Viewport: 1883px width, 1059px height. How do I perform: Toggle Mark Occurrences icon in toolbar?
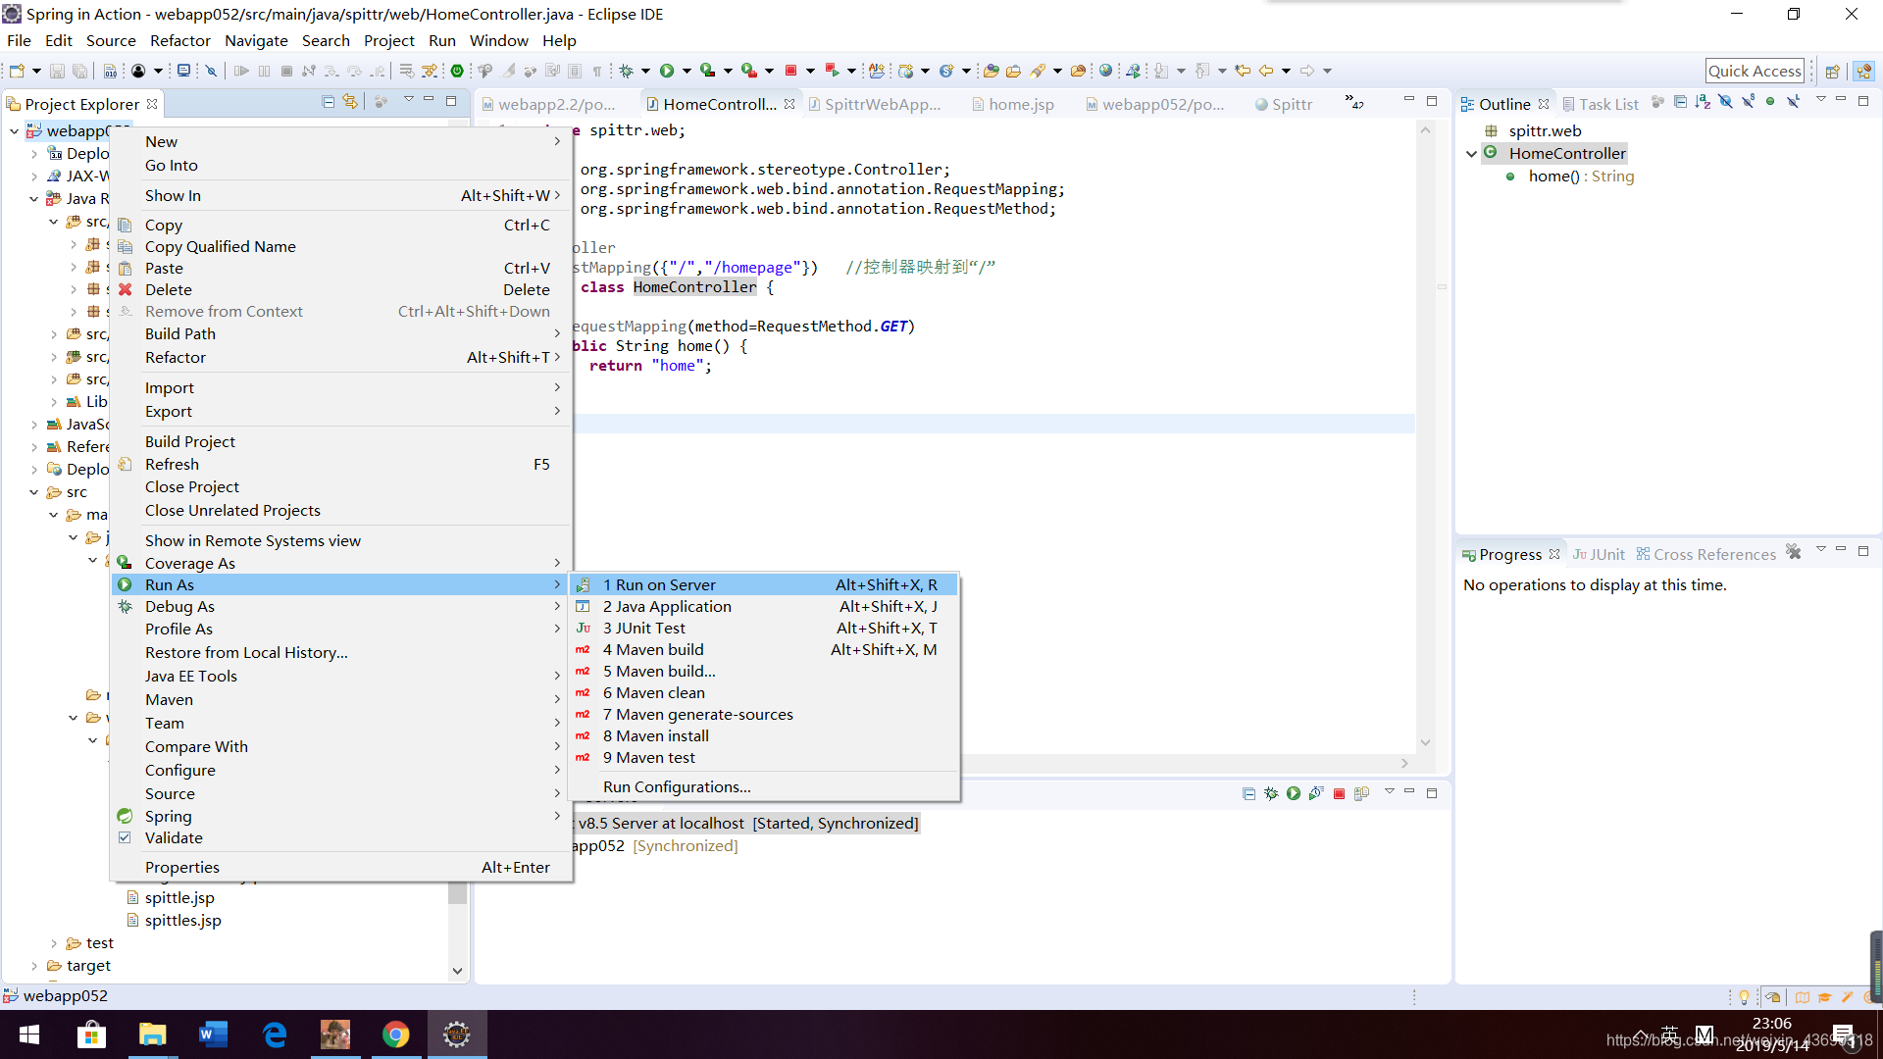click(x=509, y=71)
